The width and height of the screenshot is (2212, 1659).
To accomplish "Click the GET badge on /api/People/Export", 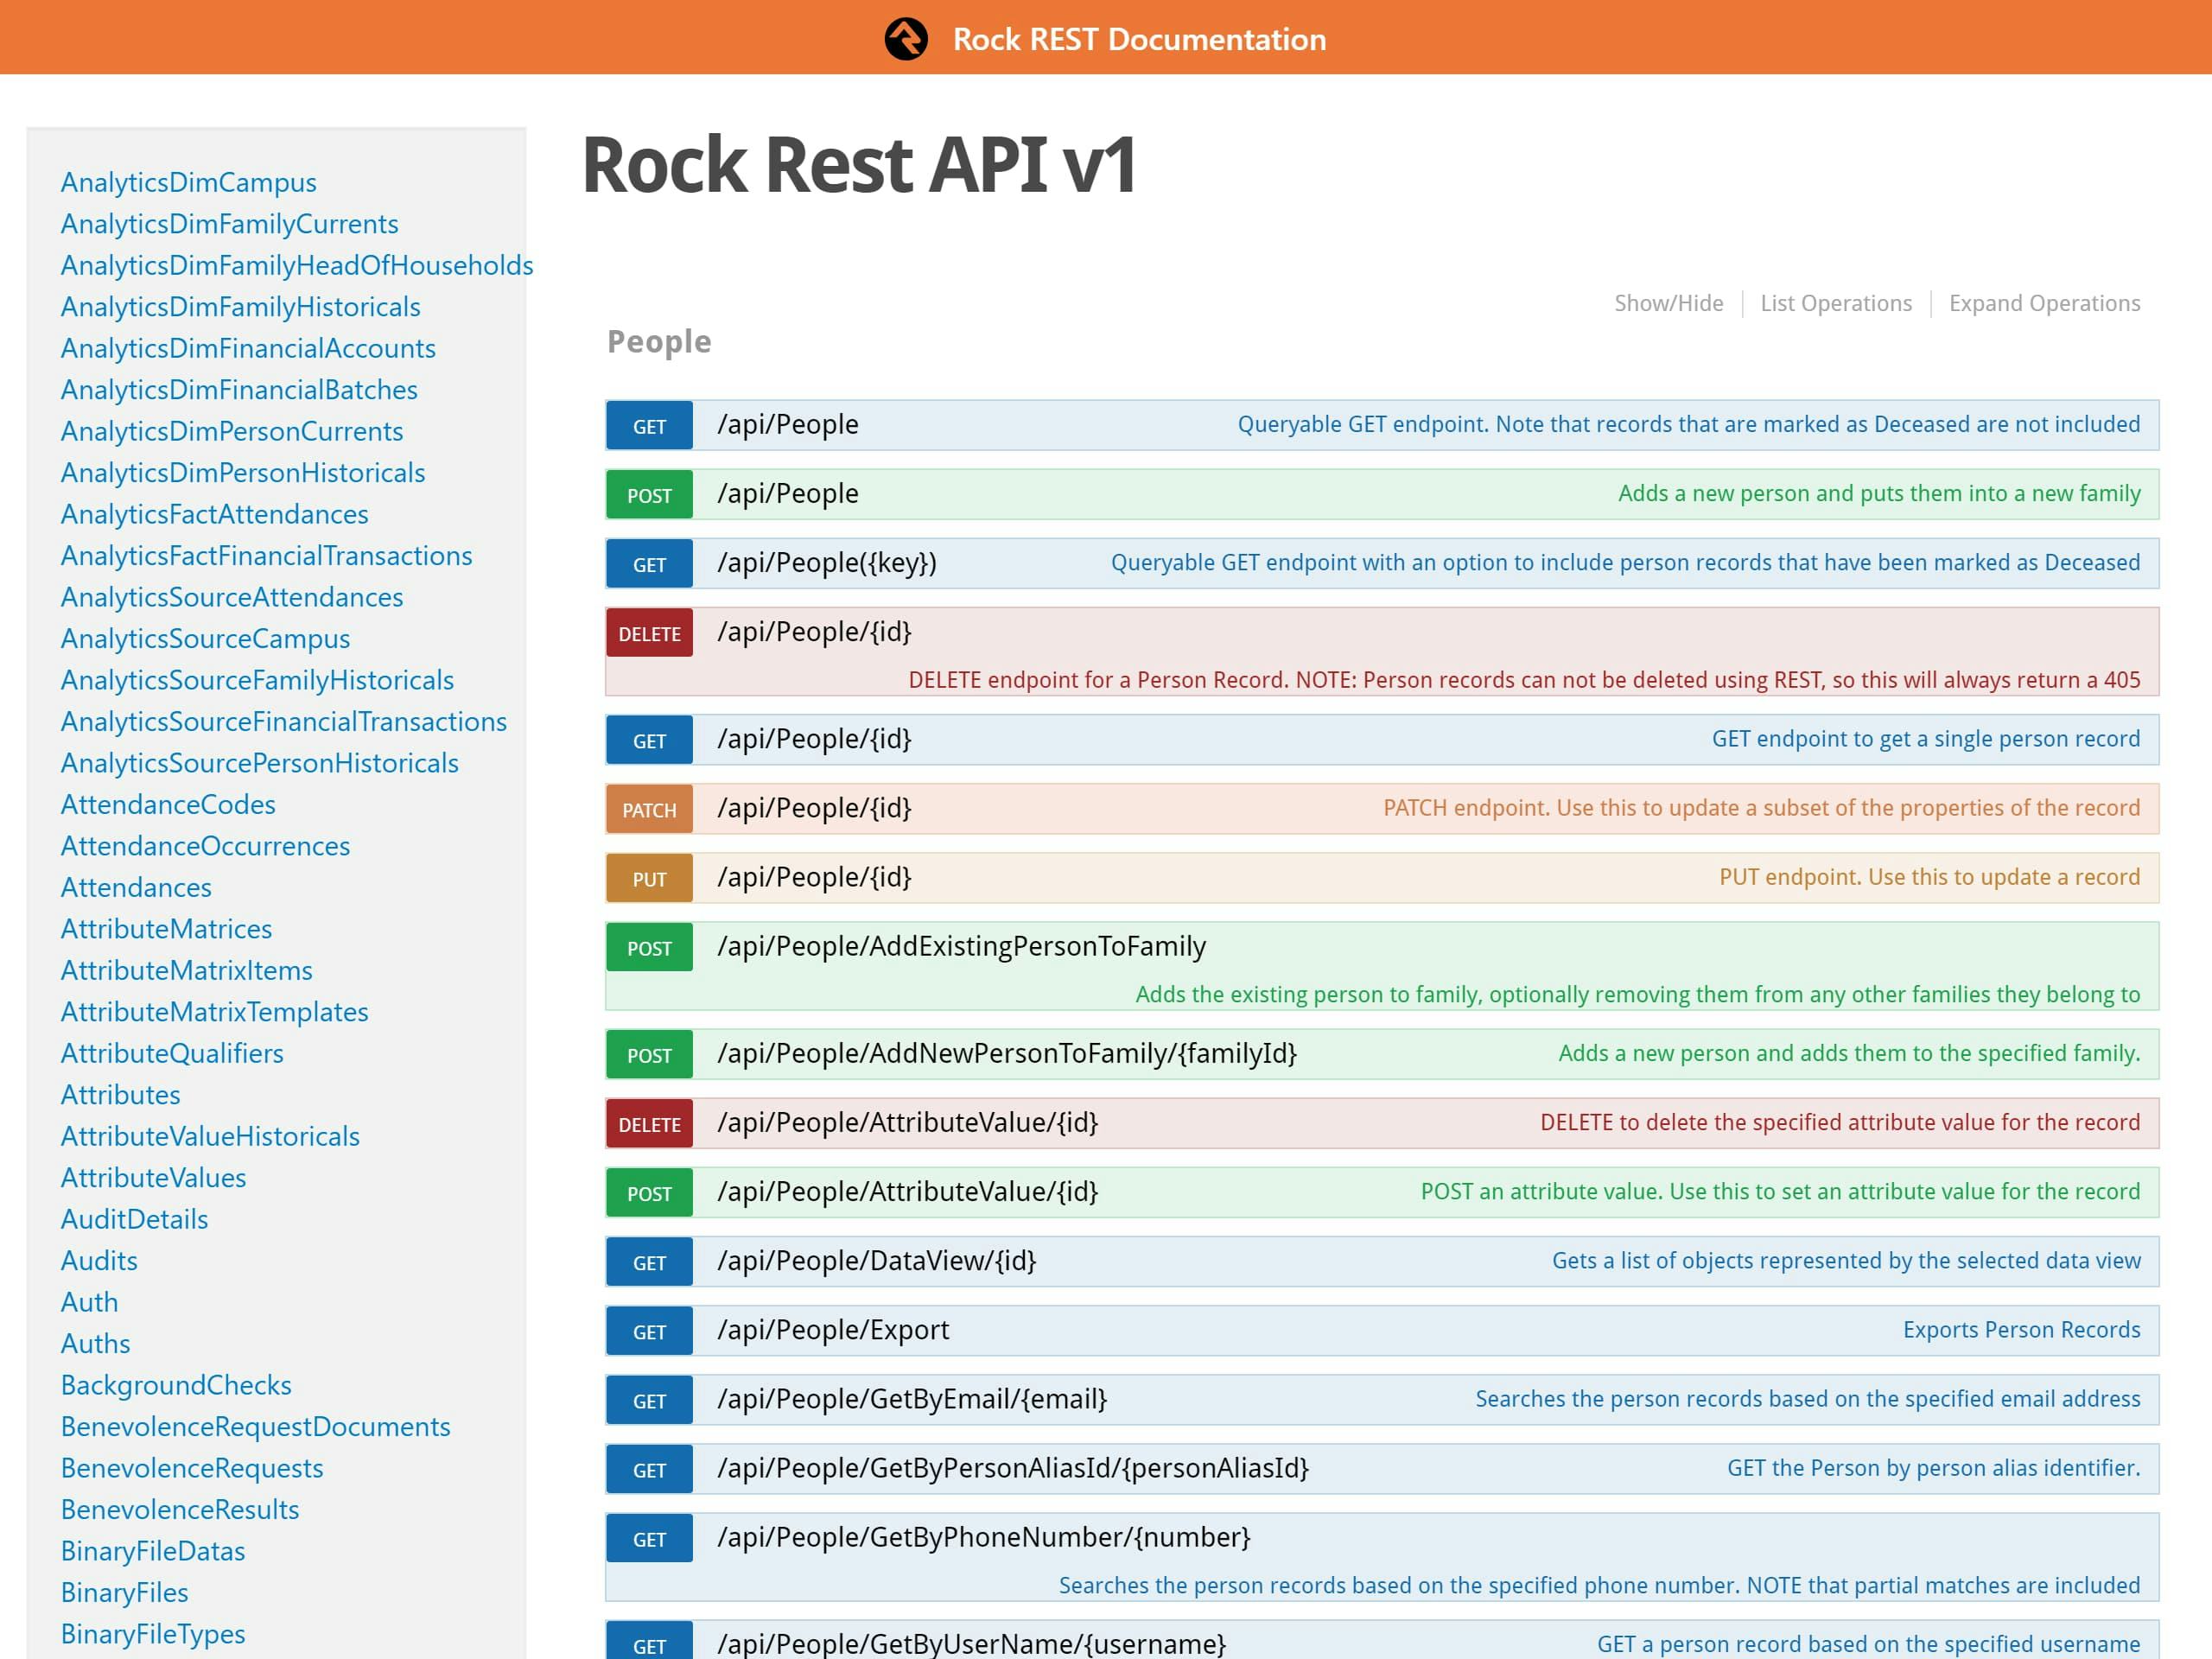I will click(x=648, y=1331).
